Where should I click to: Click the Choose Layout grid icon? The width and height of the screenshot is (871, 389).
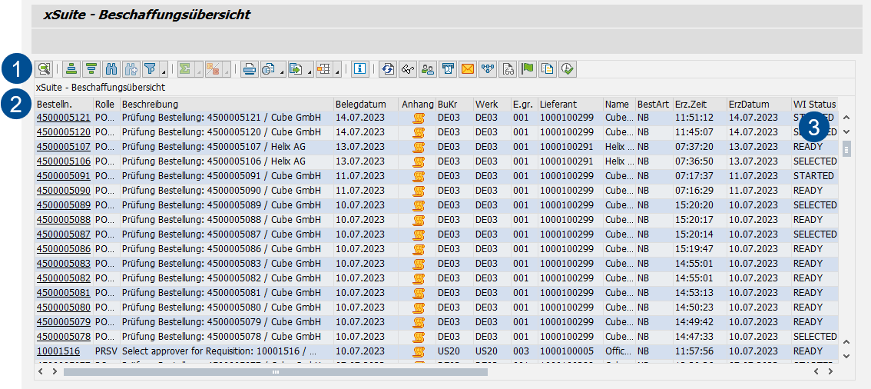pos(324,69)
